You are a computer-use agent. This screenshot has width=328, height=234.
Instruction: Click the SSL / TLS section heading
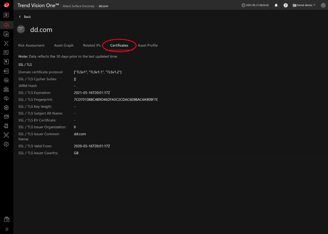[x=25, y=64]
